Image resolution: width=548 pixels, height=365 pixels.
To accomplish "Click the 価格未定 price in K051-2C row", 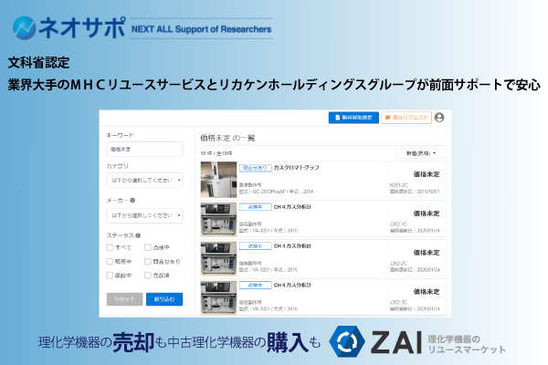I will click(x=427, y=174).
